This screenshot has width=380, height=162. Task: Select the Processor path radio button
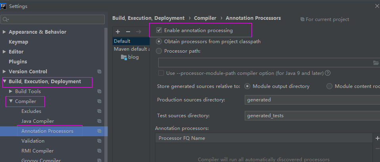159,51
